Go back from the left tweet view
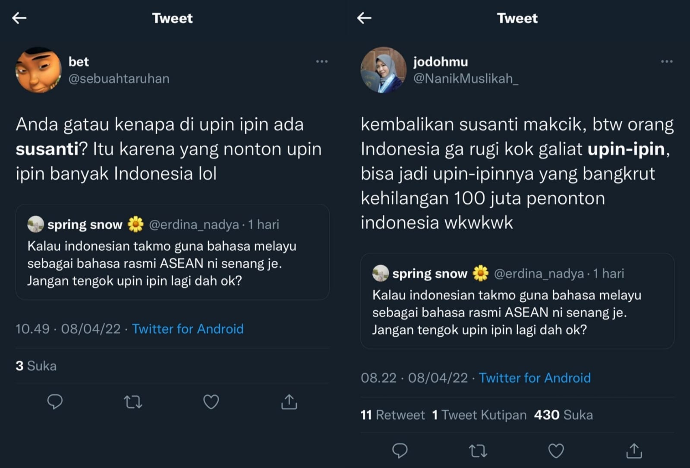 (x=19, y=18)
